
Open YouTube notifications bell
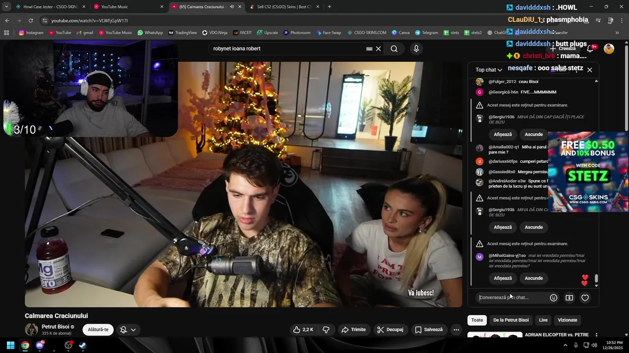[x=591, y=49]
